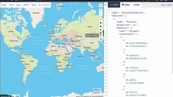This screenshot has width=173, height=97.
Task: Click the "FeatureCollection" value in JSON
Action: pyautogui.click(x=132, y=13)
